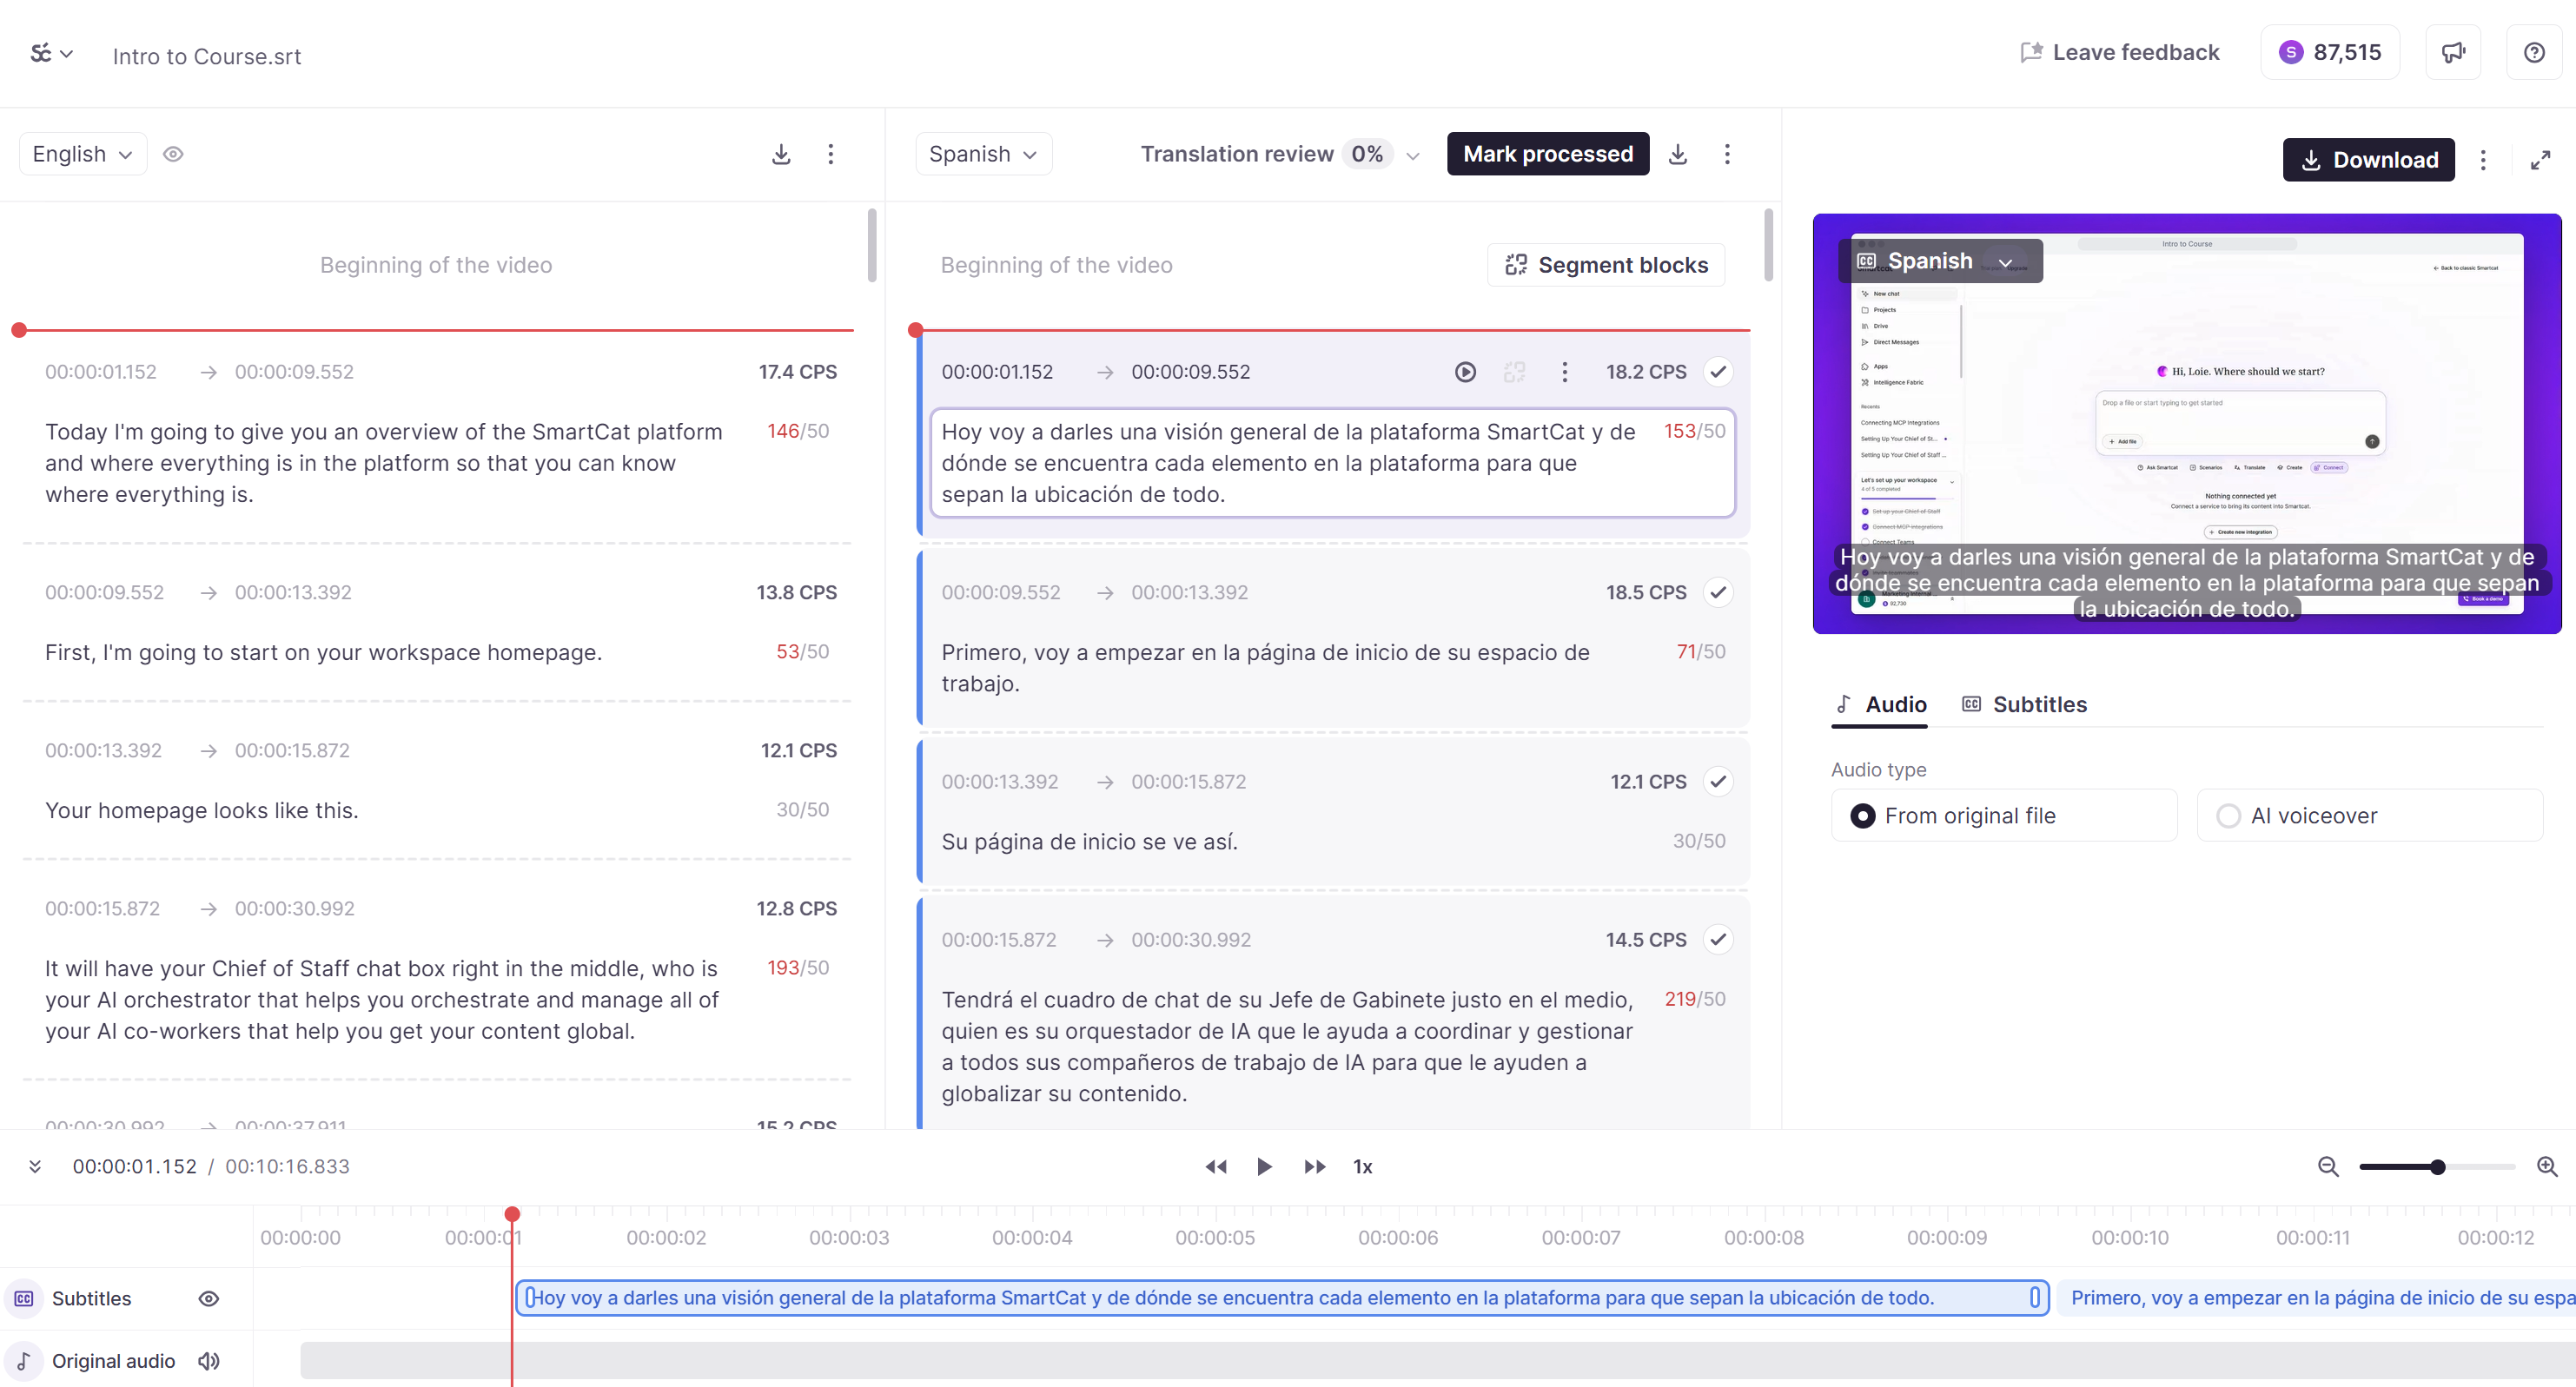Open Spanish subtitle selector on video preview
This screenshot has width=2576, height=1387.
[1939, 261]
